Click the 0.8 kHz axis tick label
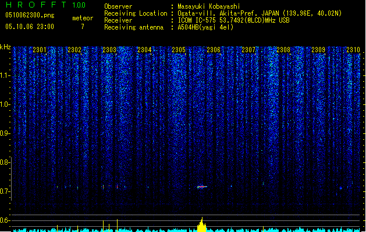This screenshot has width=366, height=232. pos(5,162)
